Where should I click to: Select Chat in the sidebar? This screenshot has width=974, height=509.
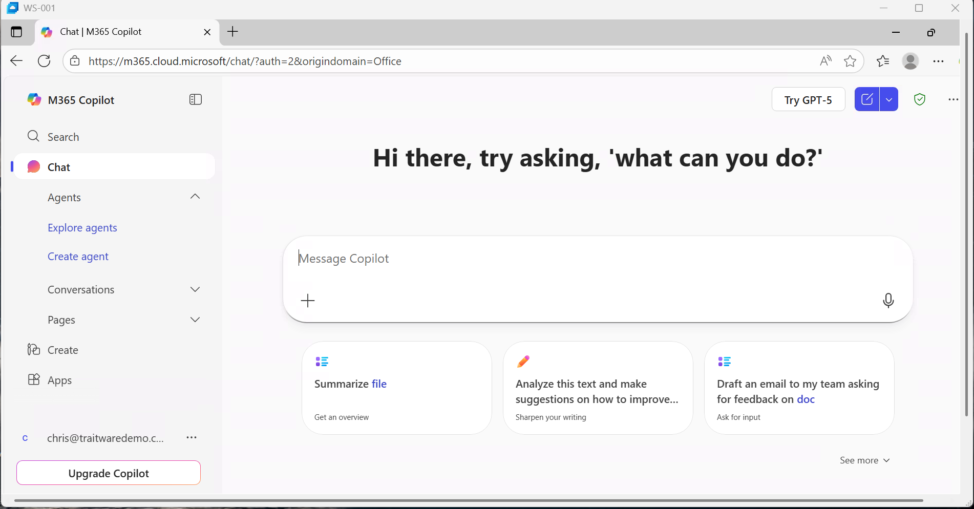114,167
